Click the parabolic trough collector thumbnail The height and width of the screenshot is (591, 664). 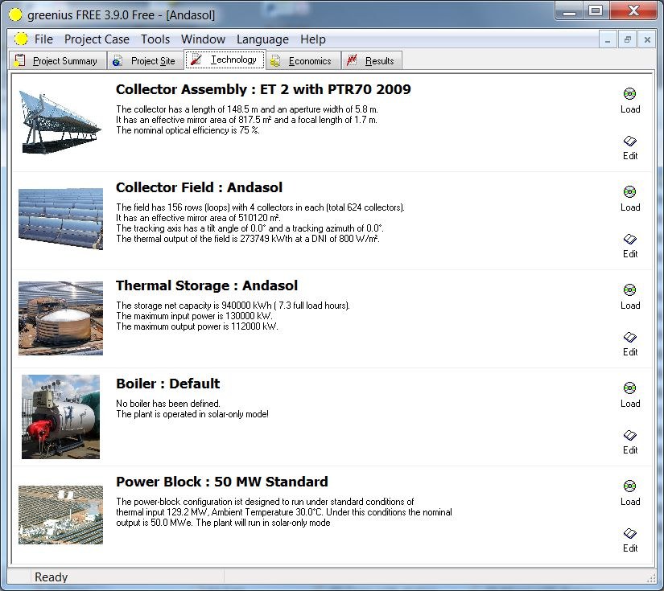(60, 121)
